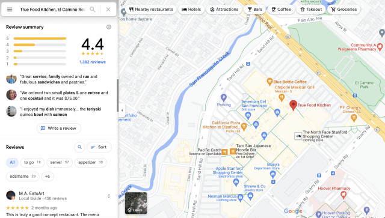This screenshot has height=218, width=385.
Task: Toggle the All reviews filter chip
Action: [12, 162]
